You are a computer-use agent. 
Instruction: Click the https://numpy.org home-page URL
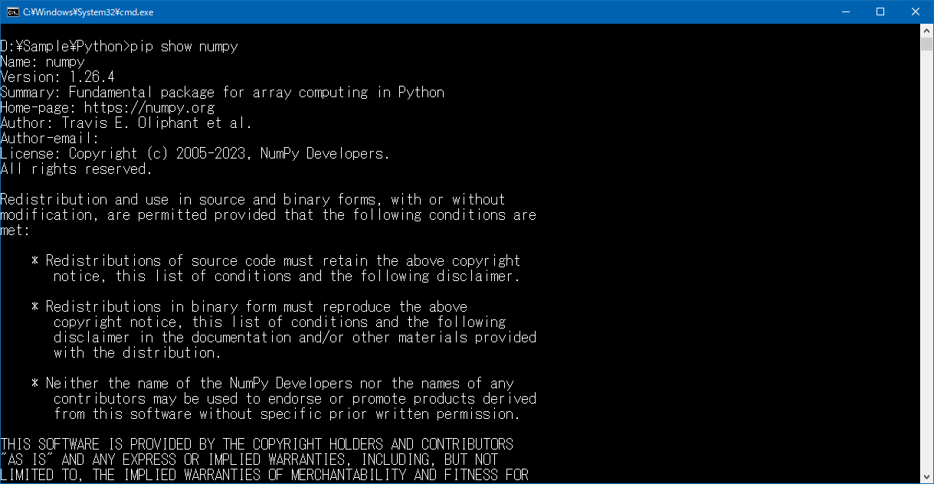[x=149, y=108]
